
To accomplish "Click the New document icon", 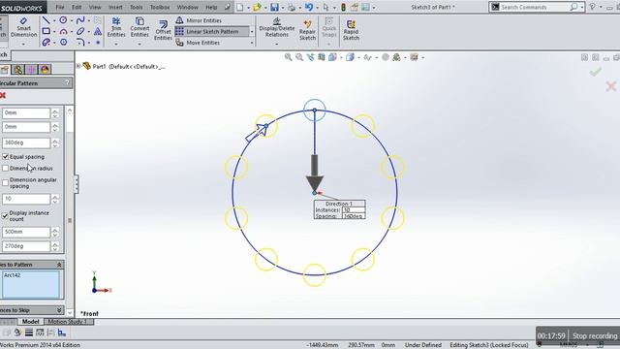I will pos(240,7).
